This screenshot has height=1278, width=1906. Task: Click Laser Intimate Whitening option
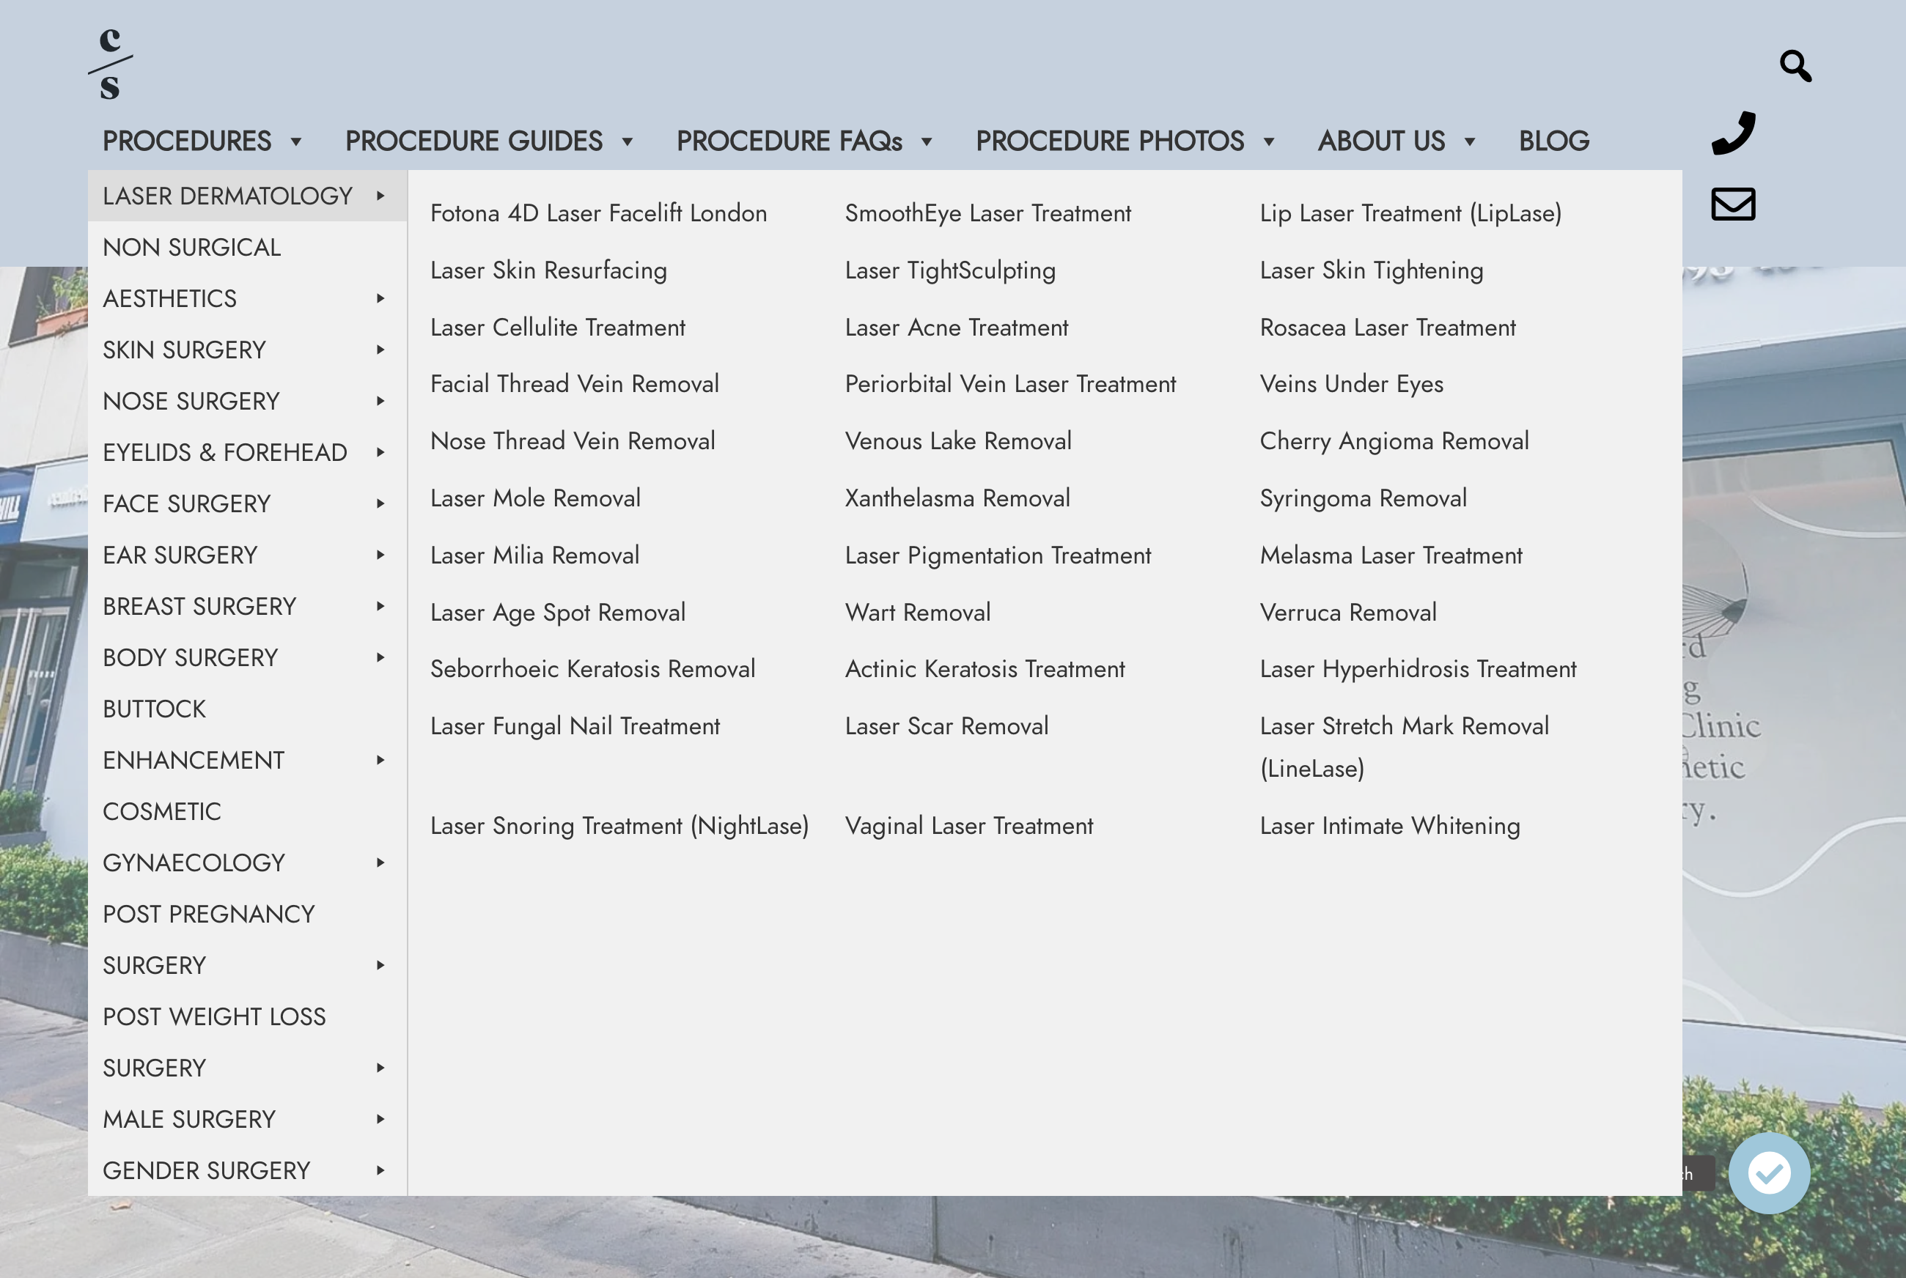tap(1390, 826)
